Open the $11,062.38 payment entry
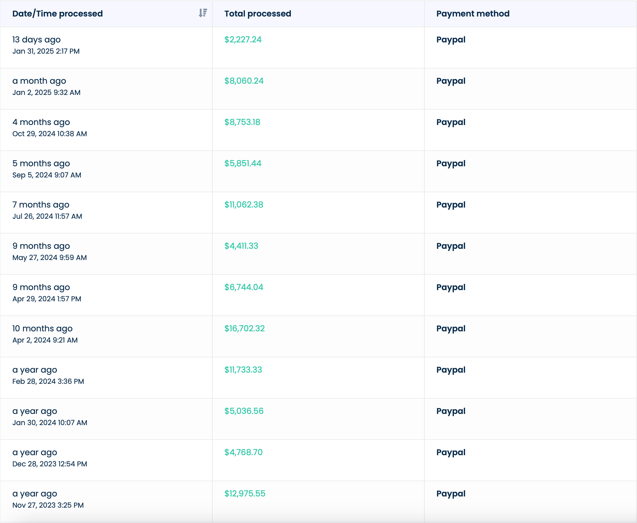 244,205
